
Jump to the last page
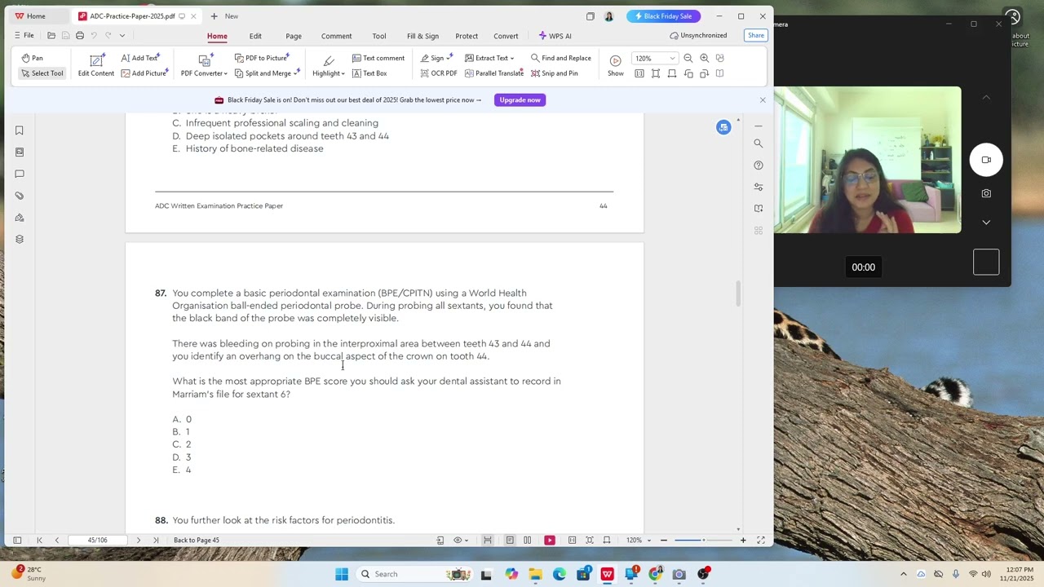[x=156, y=541]
